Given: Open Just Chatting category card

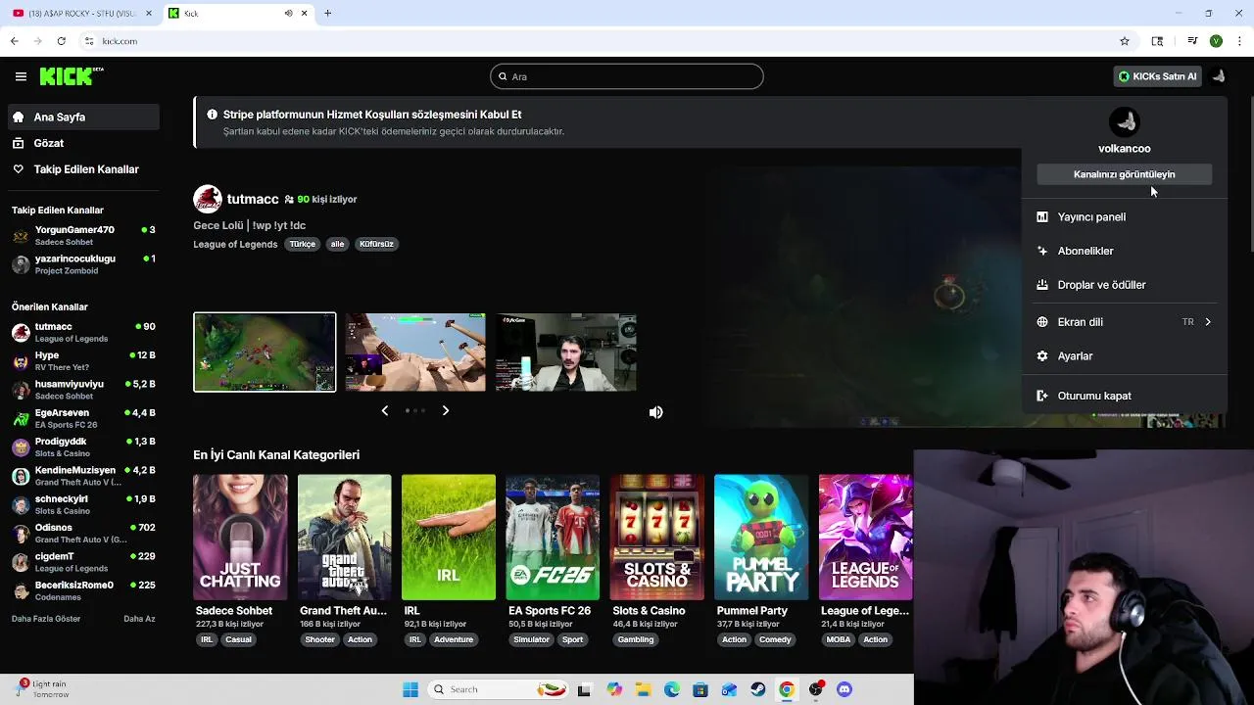Looking at the screenshot, I should tap(240, 537).
